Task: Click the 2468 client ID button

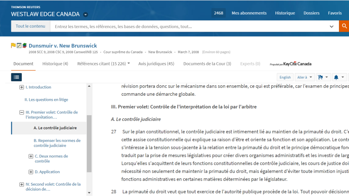Action: [219, 13]
